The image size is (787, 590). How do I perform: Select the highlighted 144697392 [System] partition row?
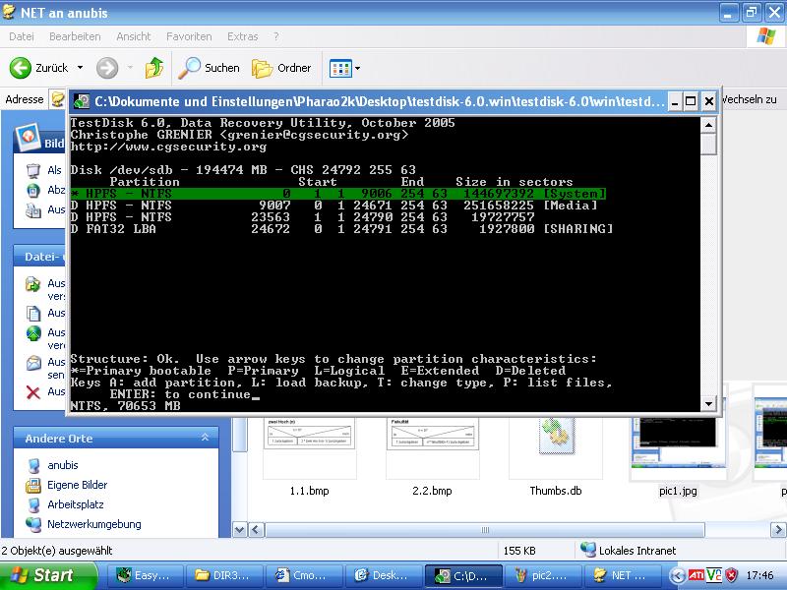pyautogui.click(x=337, y=194)
